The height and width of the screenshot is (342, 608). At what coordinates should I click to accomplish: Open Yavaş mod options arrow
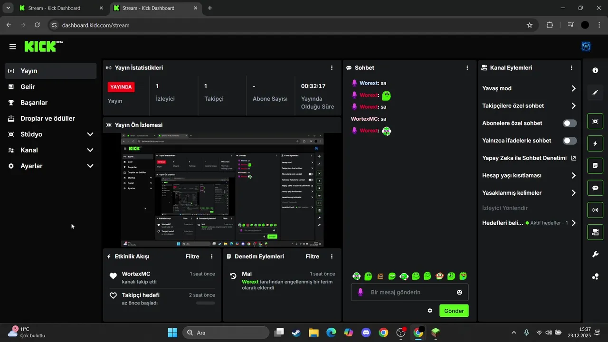click(573, 88)
